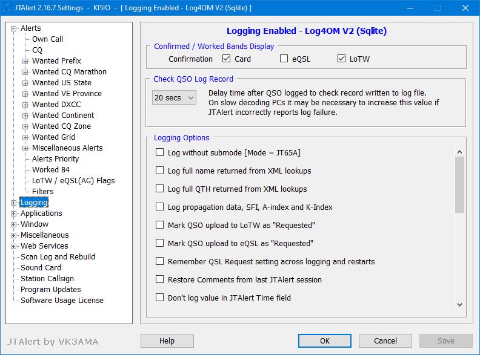Expand the Applications tree node
Image resolution: width=480 pixels, height=355 pixels.
[x=13, y=213]
